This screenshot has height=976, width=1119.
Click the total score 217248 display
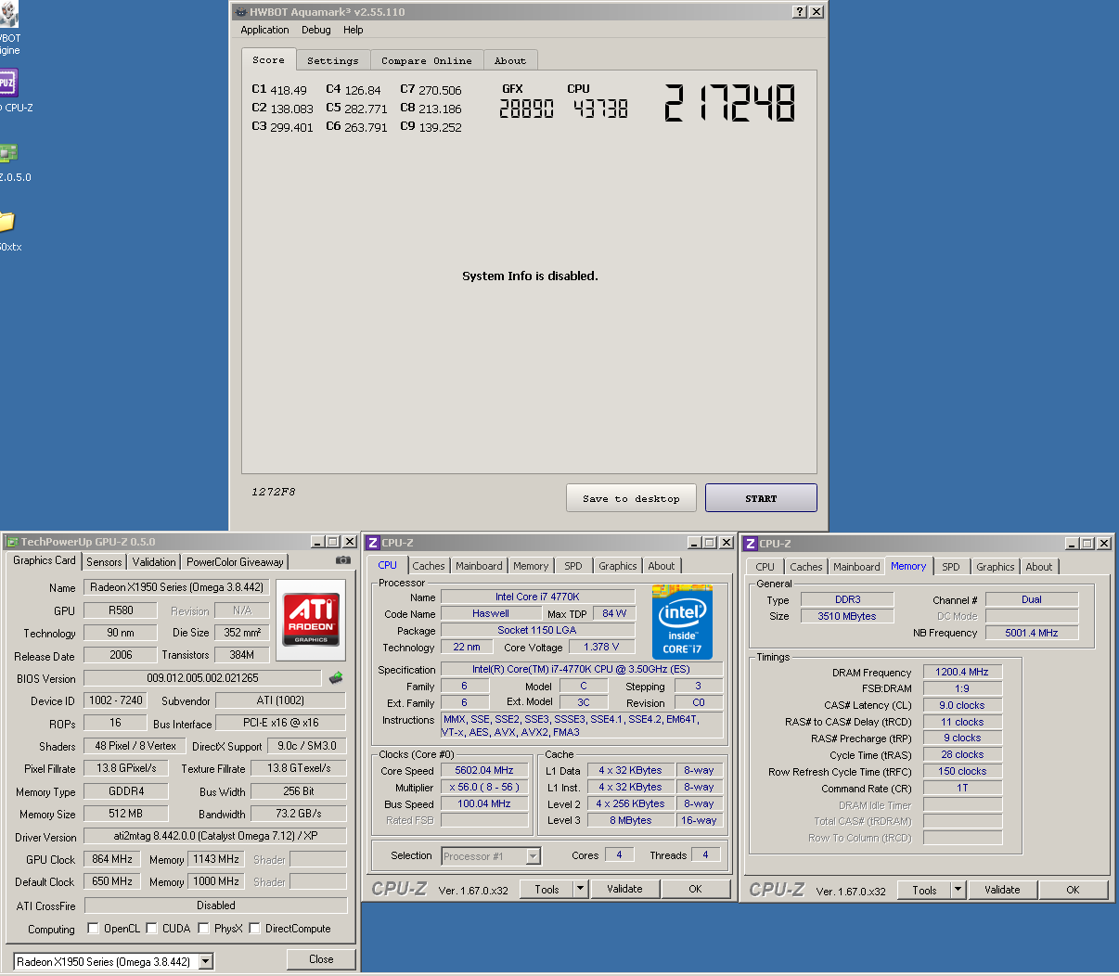(730, 102)
